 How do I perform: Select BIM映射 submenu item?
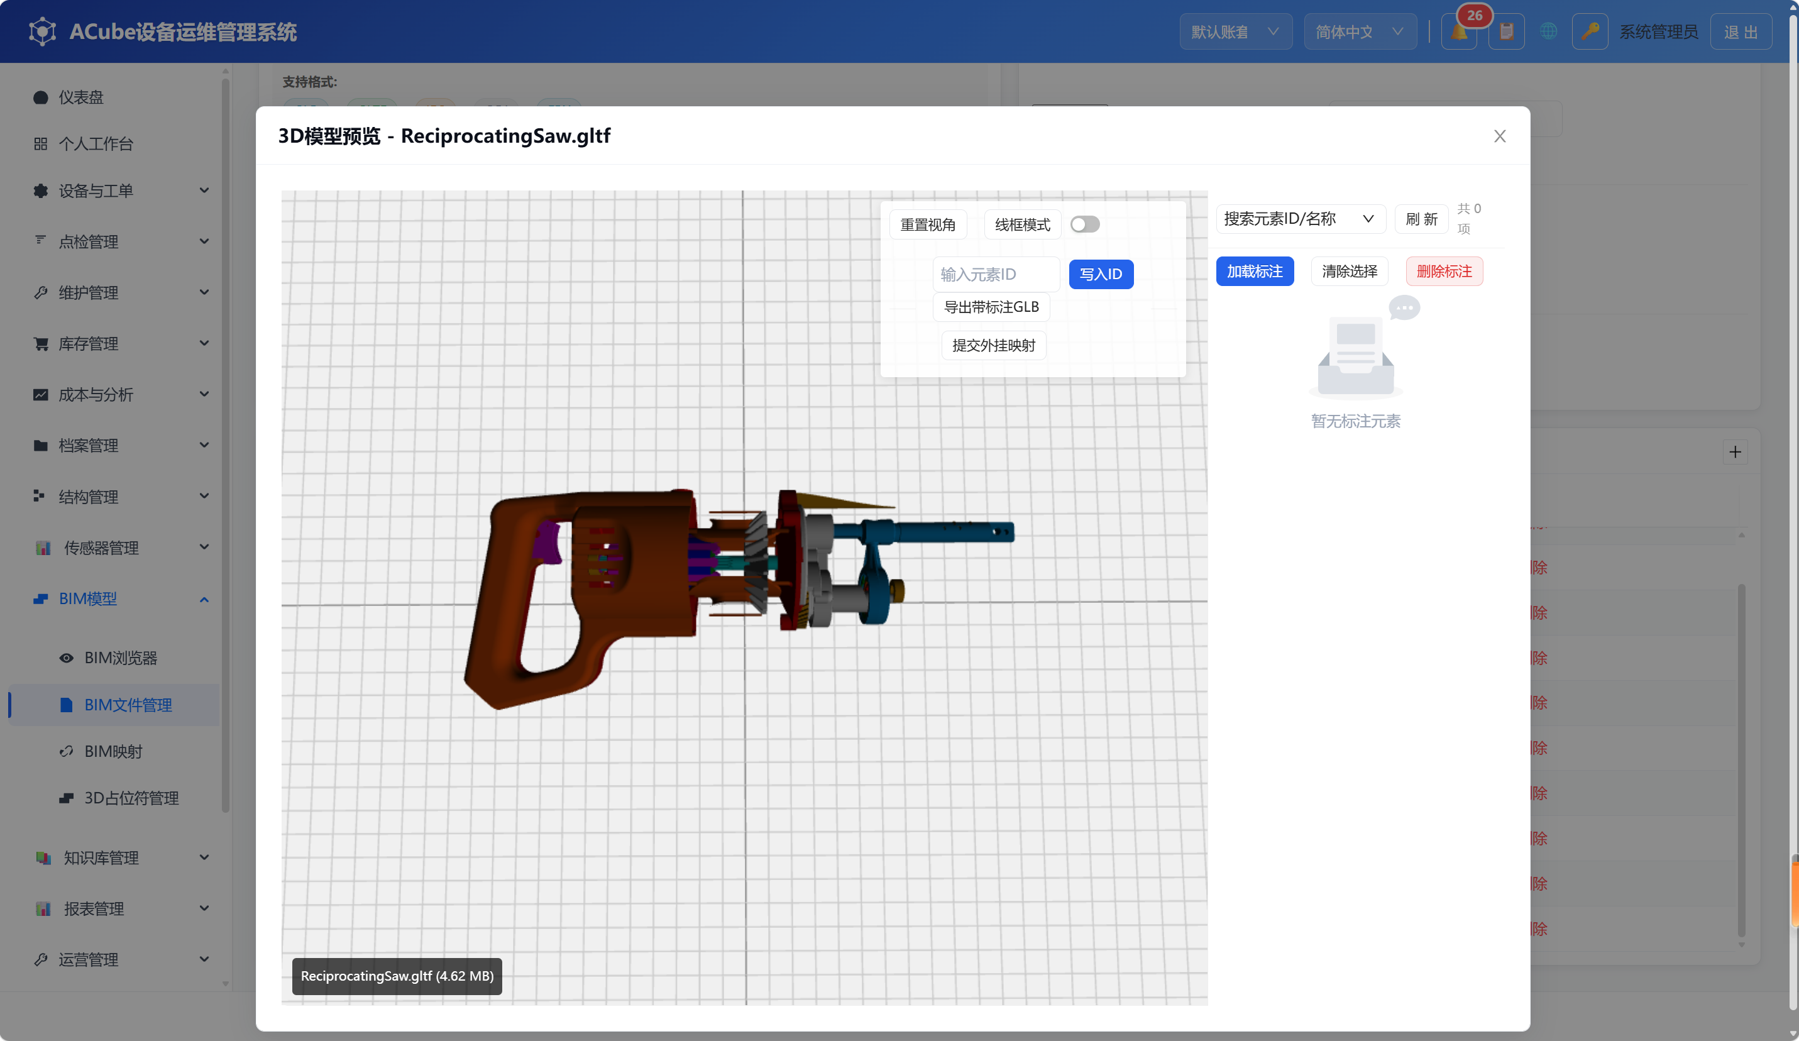click(x=114, y=751)
